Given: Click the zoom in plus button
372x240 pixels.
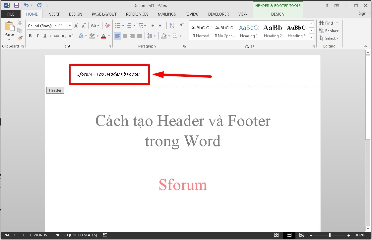Looking at the screenshot, I should tap(349, 235).
